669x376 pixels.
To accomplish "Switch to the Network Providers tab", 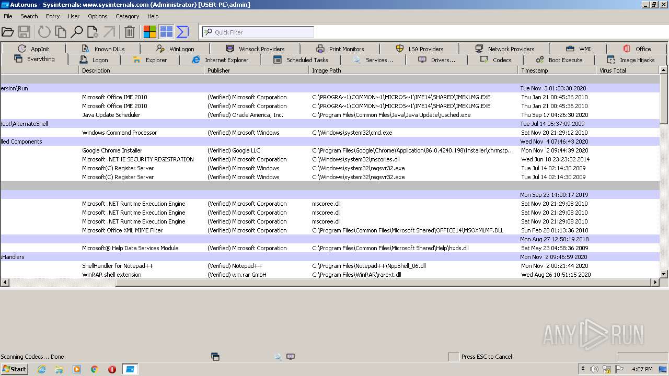I will 504,49.
